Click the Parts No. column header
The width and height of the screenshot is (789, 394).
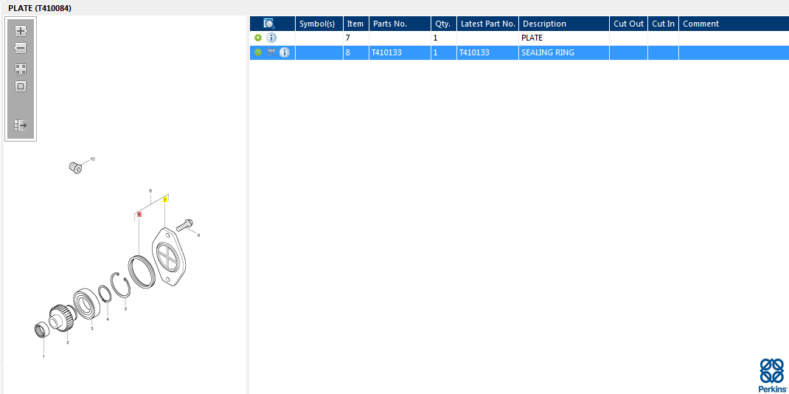pos(400,24)
